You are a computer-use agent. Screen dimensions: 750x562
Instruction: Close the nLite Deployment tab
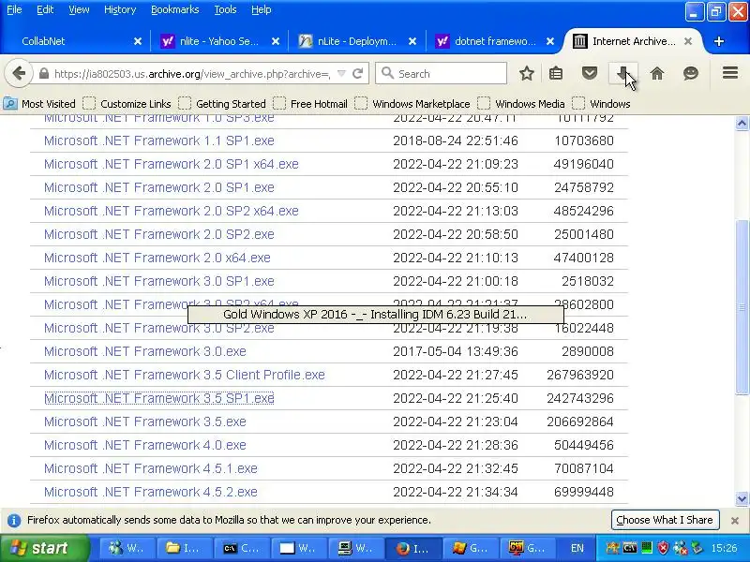[412, 41]
